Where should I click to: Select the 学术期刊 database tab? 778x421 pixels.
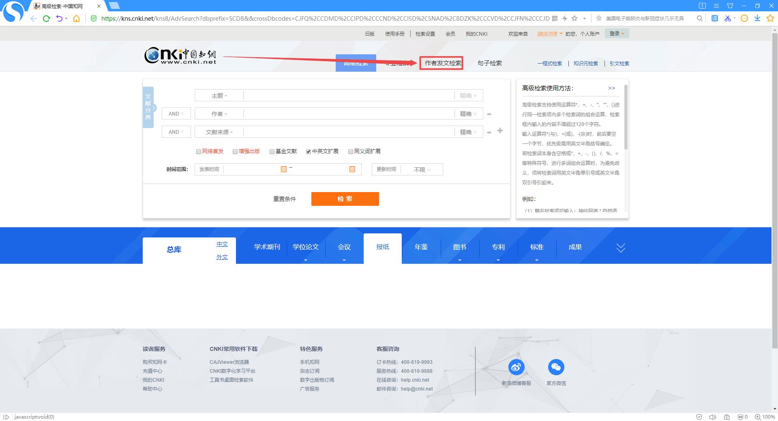(x=267, y=247)
